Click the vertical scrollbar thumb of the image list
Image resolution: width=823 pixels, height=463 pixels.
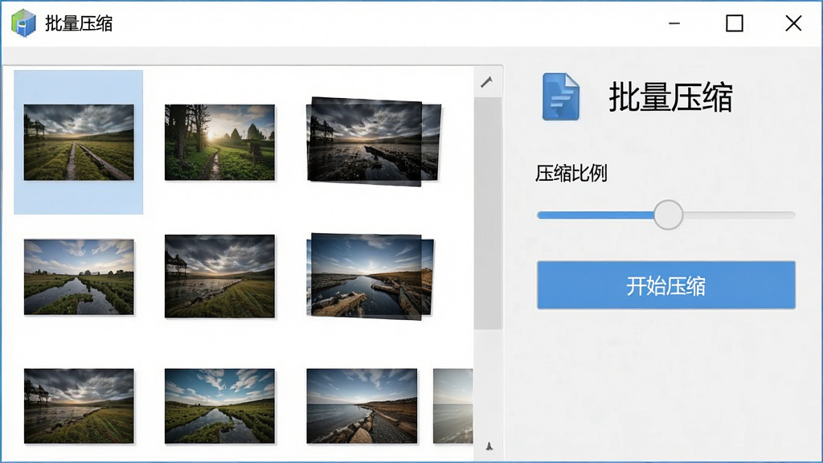pos(488,214)
